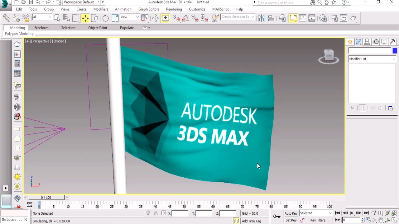
Task: Activate the Unlink Selection tool
Action: 16,18
